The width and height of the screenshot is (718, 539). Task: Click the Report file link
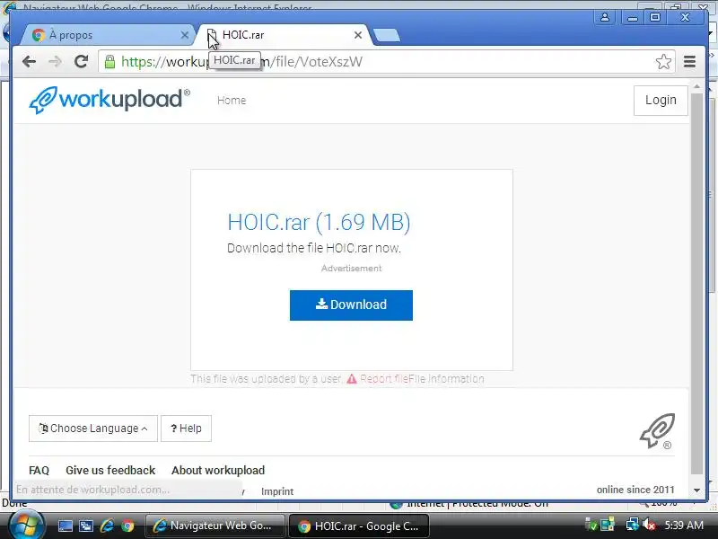point(384,379)
